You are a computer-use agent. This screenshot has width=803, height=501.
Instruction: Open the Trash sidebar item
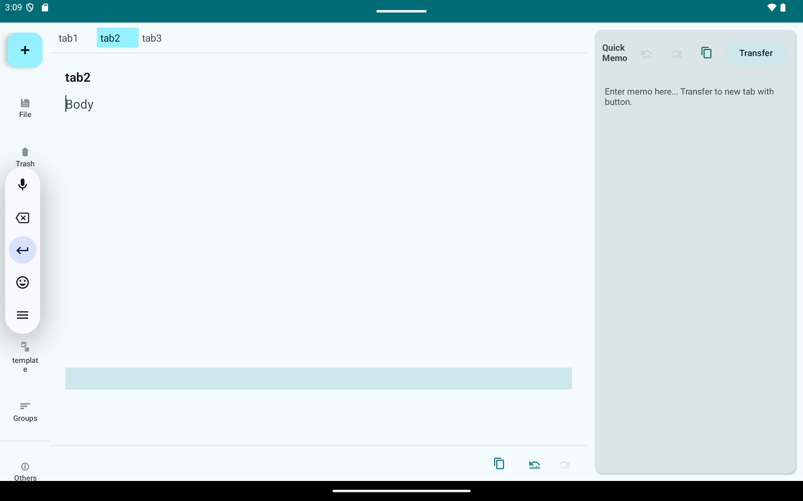click(25, 157)
